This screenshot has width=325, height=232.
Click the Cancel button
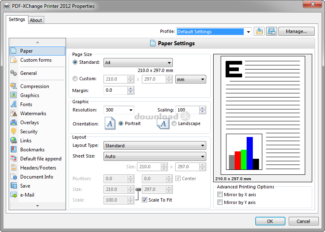click(x=303, y=221)
